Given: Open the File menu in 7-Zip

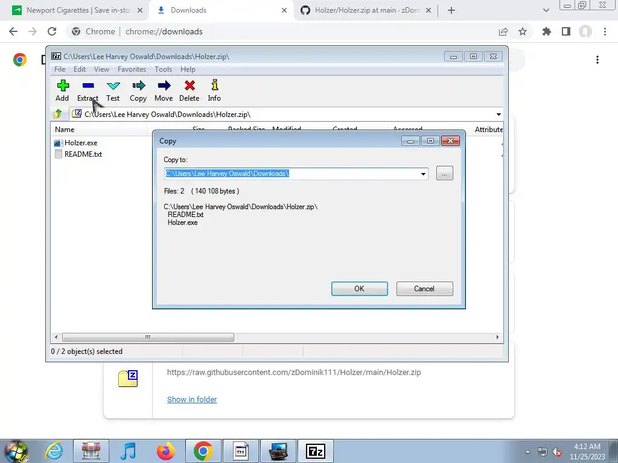Looking at the screenshot, I should [x=60, y=69].
